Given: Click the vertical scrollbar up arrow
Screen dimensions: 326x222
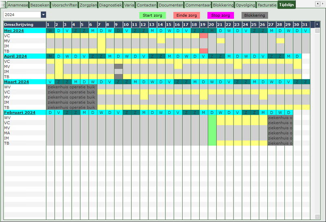Looking at the screenshot, I should pos(317,31).
